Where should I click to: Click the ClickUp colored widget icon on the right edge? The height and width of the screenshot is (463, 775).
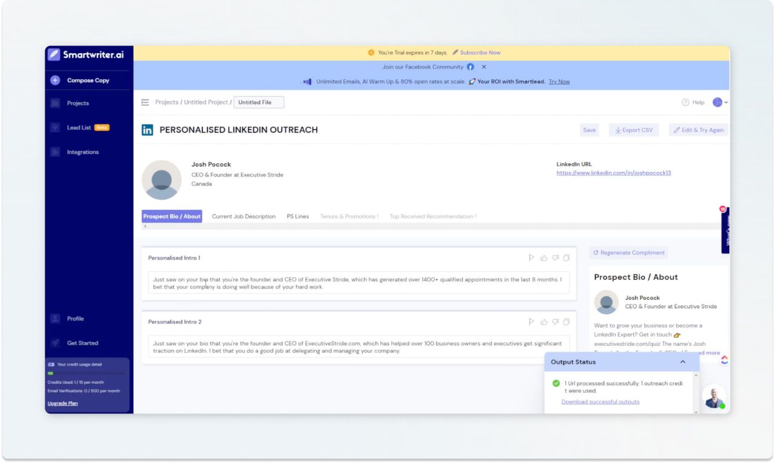(x=724, y=360)
